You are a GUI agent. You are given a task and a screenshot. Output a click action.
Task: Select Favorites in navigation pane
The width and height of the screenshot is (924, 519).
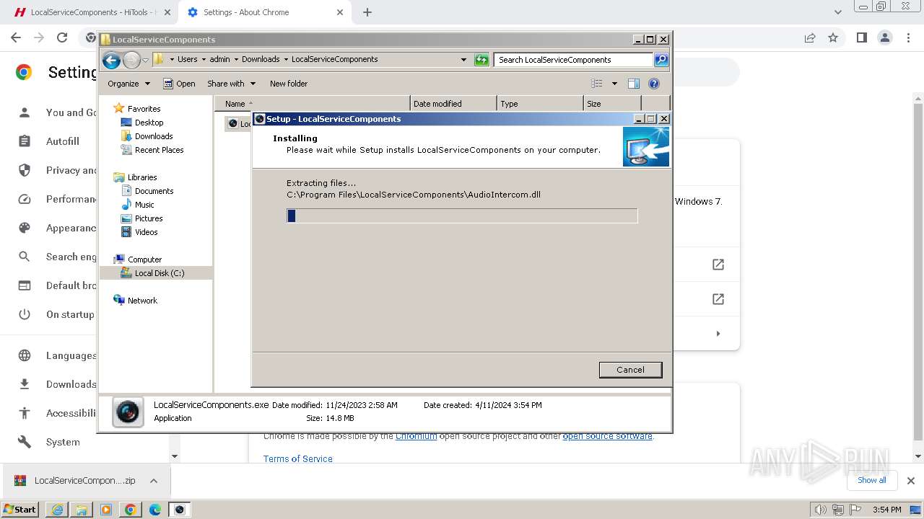point(144,109)
